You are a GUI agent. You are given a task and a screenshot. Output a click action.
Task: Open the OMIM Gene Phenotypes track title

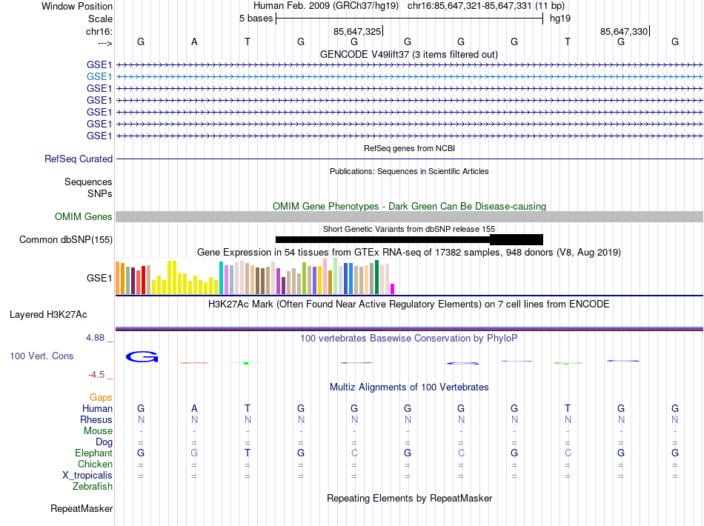(x=409, y=207)
